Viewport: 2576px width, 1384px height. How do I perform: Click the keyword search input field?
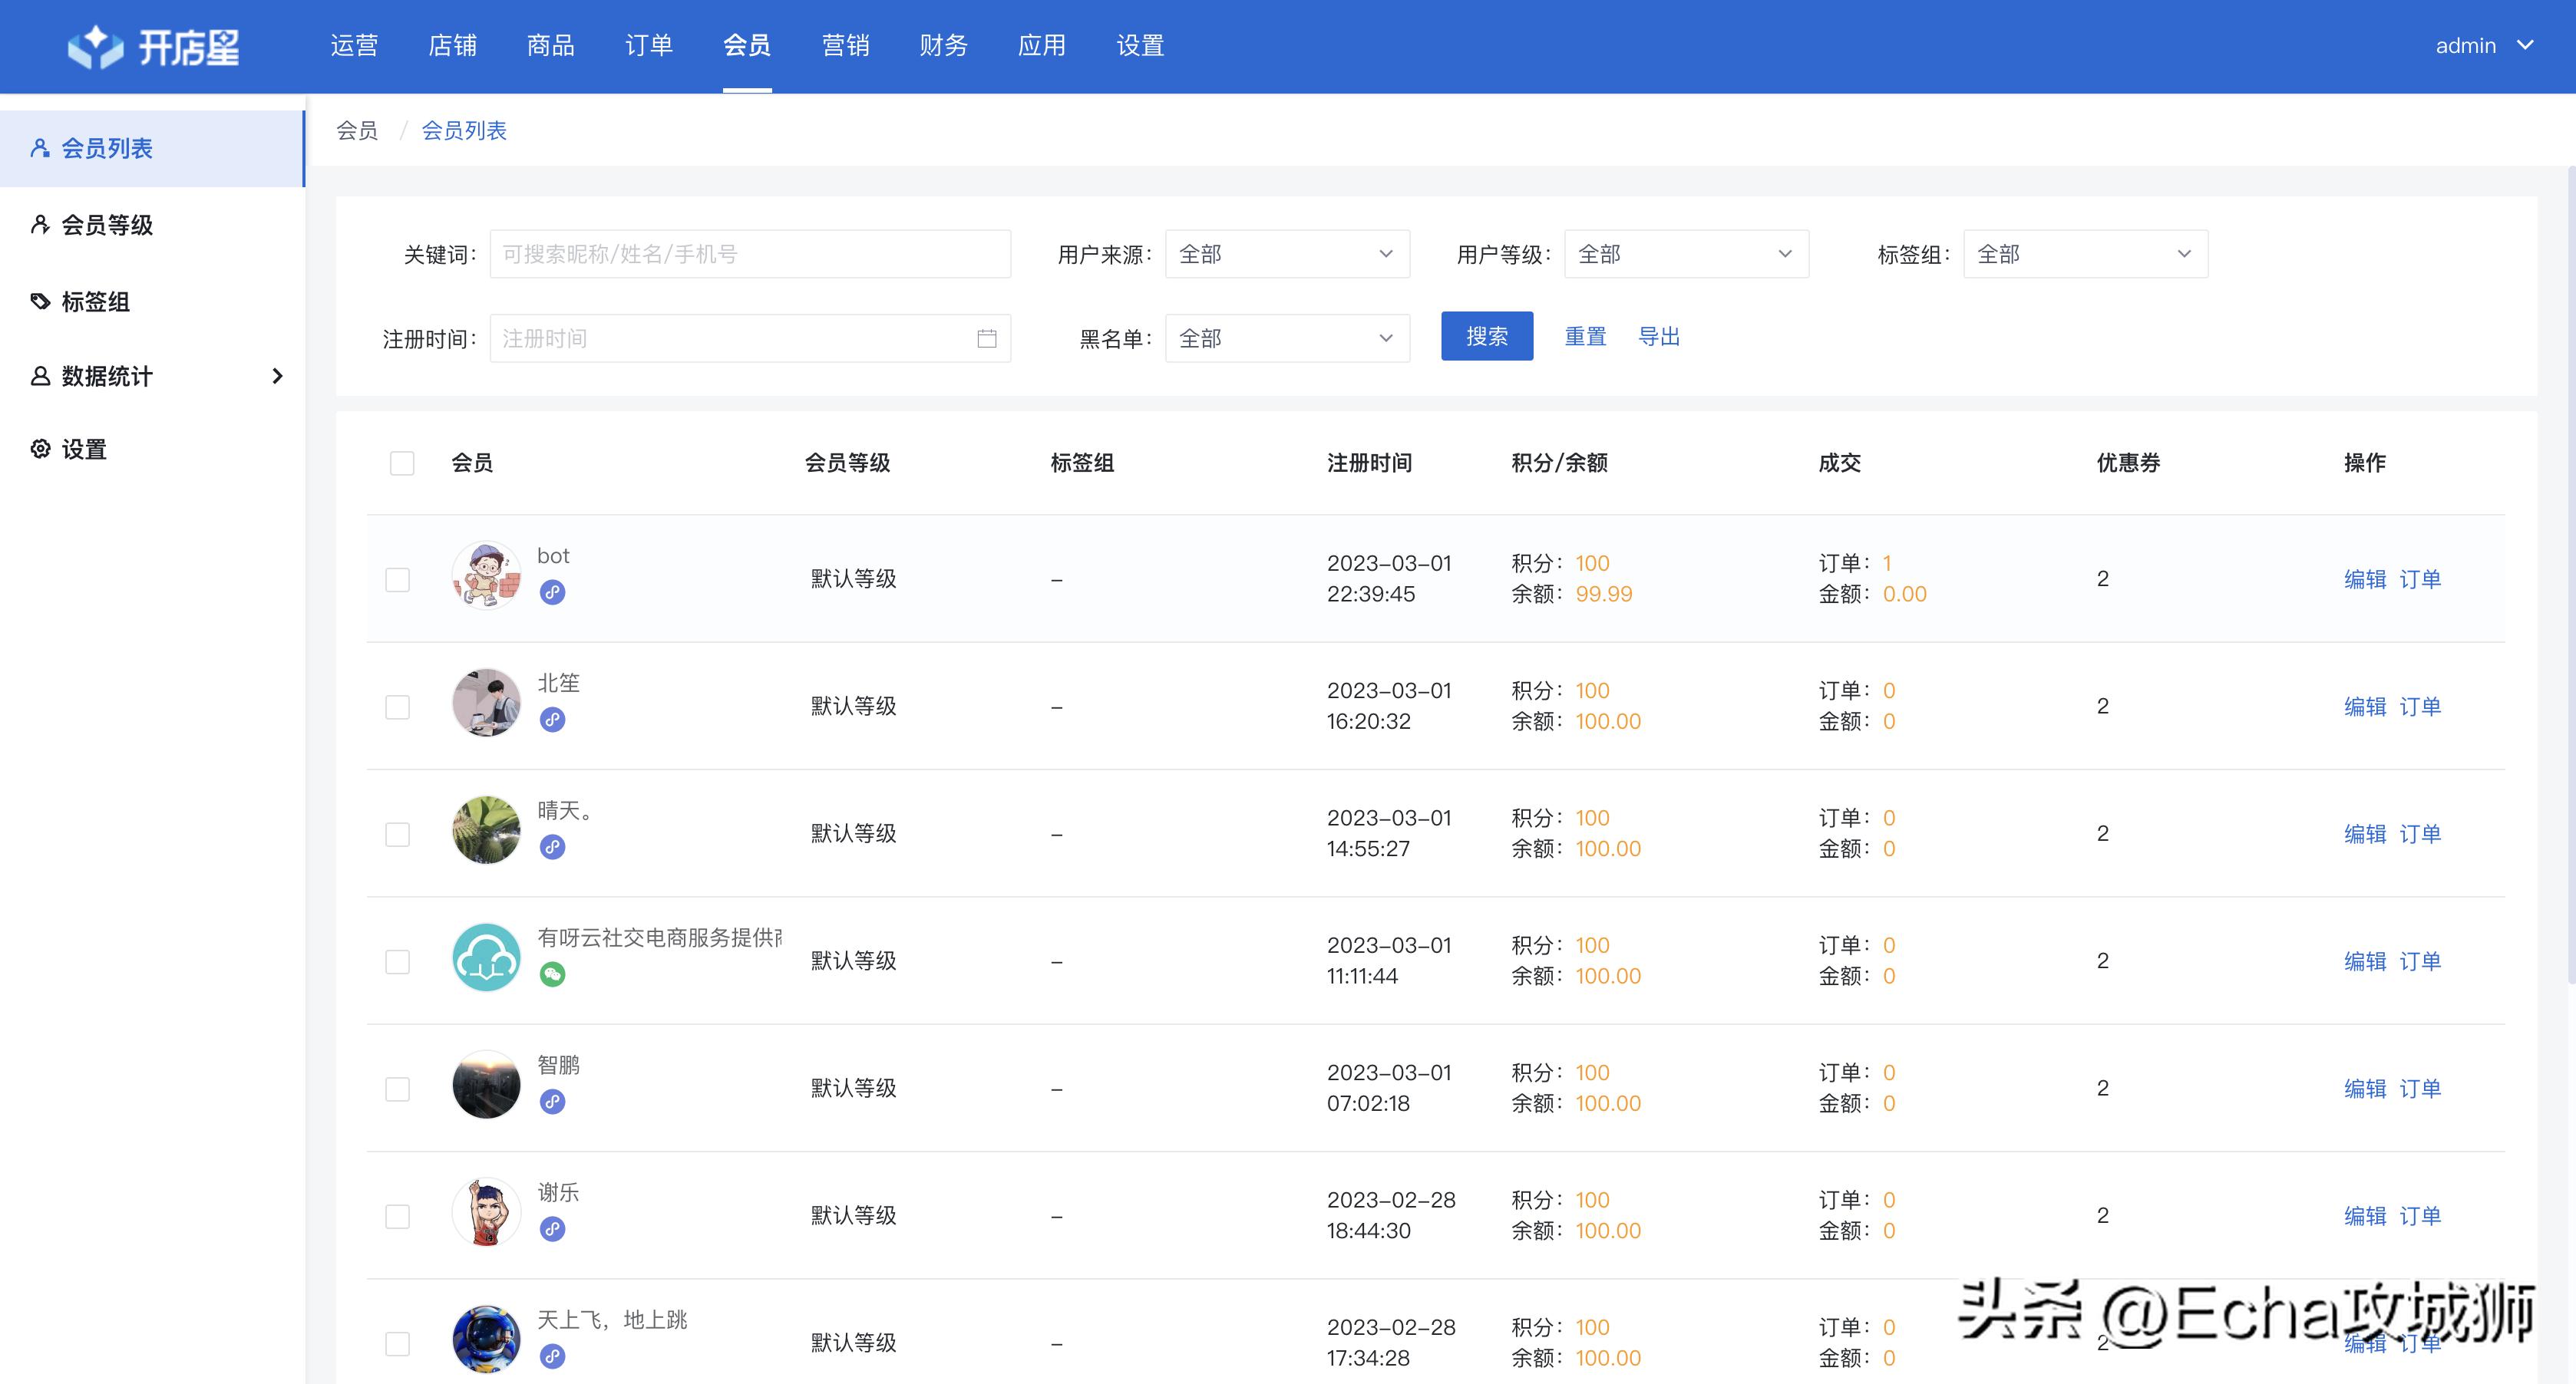point(749,254)
